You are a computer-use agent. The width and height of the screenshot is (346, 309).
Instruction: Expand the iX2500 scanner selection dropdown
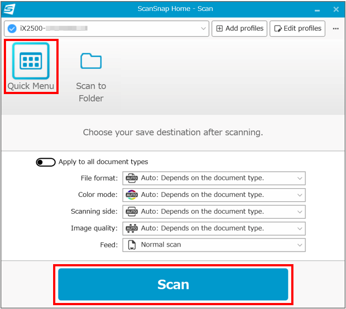203,28
